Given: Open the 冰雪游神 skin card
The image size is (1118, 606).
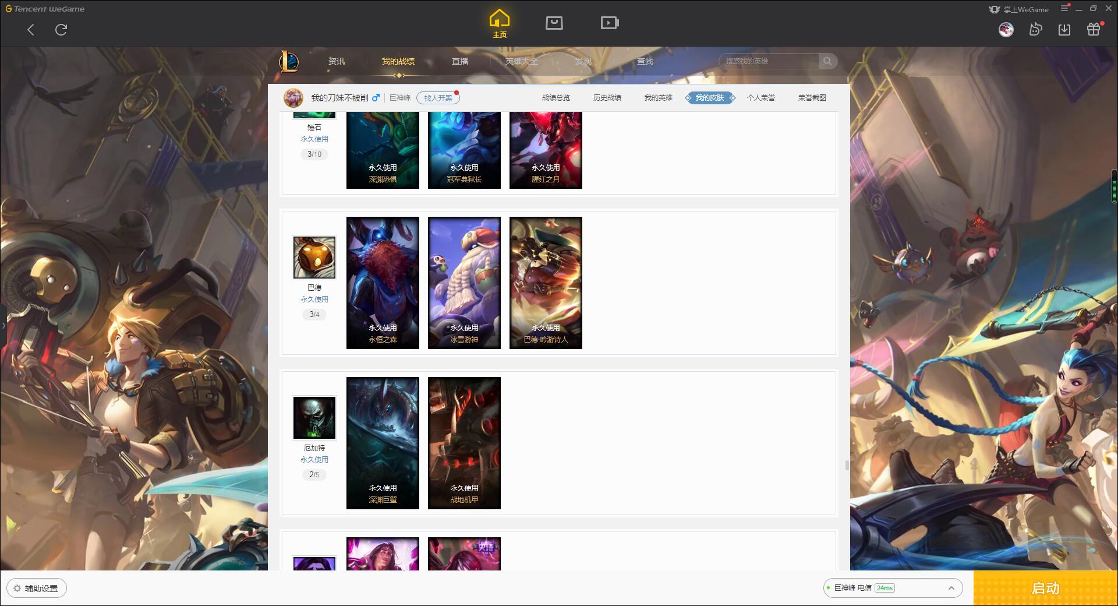Looking at the screenshot, I should pyautogui.click(x=464, y=283).
